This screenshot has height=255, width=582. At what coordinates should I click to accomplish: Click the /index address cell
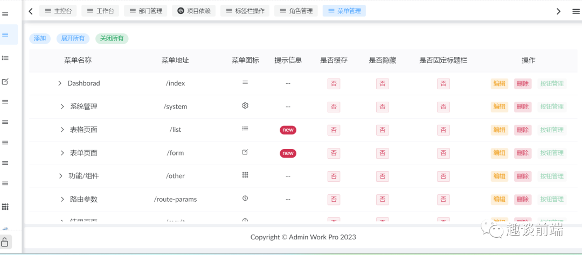pos(175,83)
